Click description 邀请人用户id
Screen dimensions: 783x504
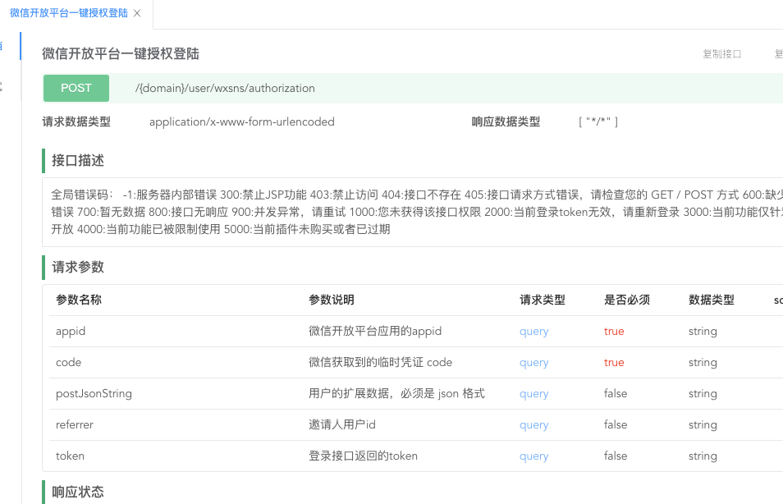coord(342,424)
